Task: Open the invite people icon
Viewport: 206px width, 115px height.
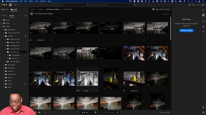Action: [x=189, y=5]
